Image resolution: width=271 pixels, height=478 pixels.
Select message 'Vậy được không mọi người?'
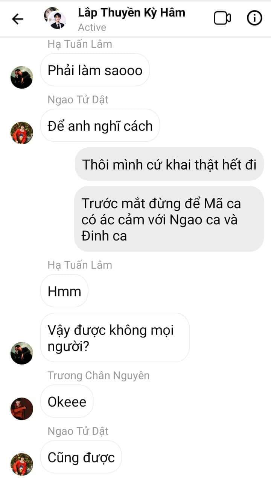click(x=115, y=337)
